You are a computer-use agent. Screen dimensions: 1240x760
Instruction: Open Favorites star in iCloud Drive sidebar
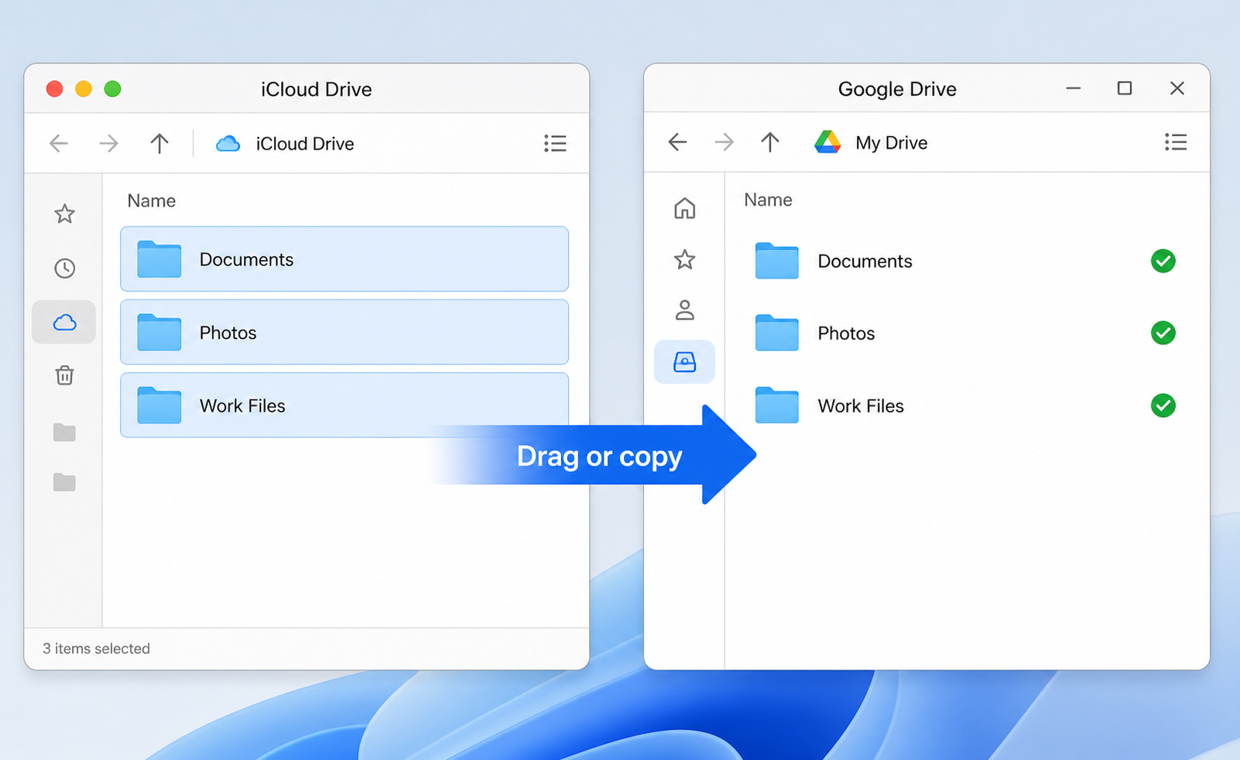tap(65, 214)
